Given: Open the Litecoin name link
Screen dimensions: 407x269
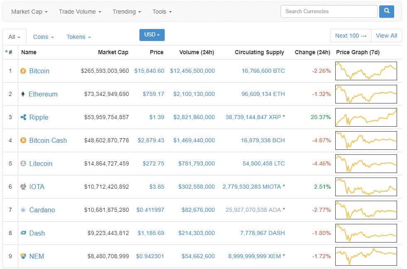Looking at the screenshot, I should click(41, 163).
